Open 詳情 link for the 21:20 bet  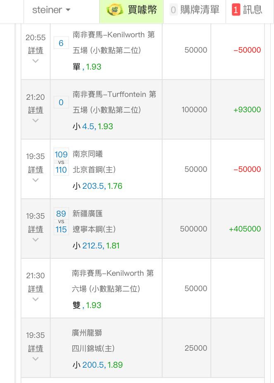click(36, 110)
